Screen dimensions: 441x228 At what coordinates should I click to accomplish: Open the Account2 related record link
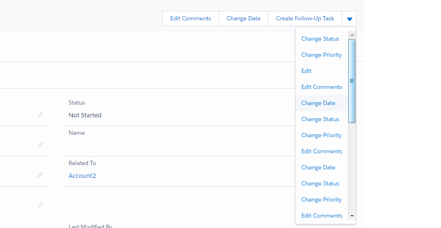point(82,176)
